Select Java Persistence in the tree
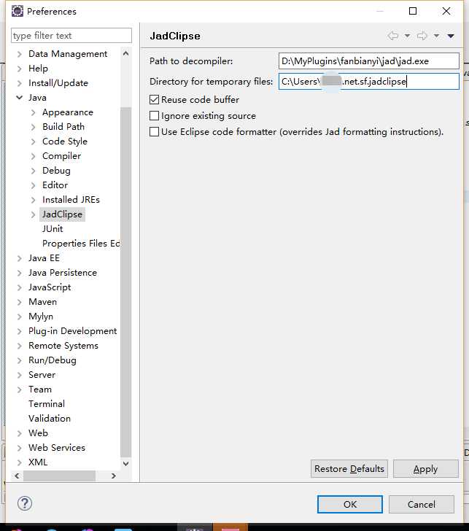The height and width of the screenshot is (531, 469). point(63,273)
